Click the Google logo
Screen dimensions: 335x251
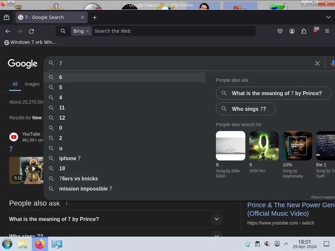pos(23,64)
